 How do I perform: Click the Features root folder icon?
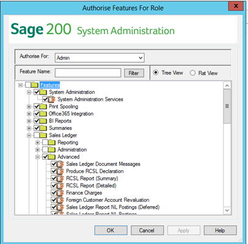[35, 85]
